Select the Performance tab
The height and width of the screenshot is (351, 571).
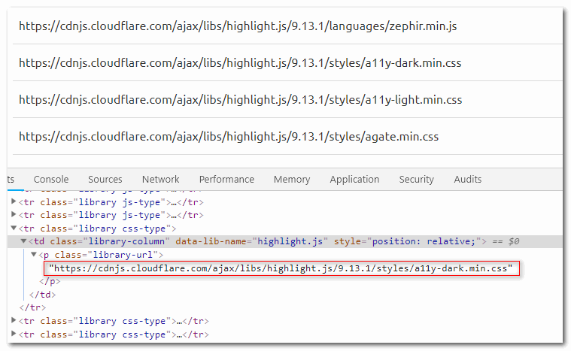[226, 180]
